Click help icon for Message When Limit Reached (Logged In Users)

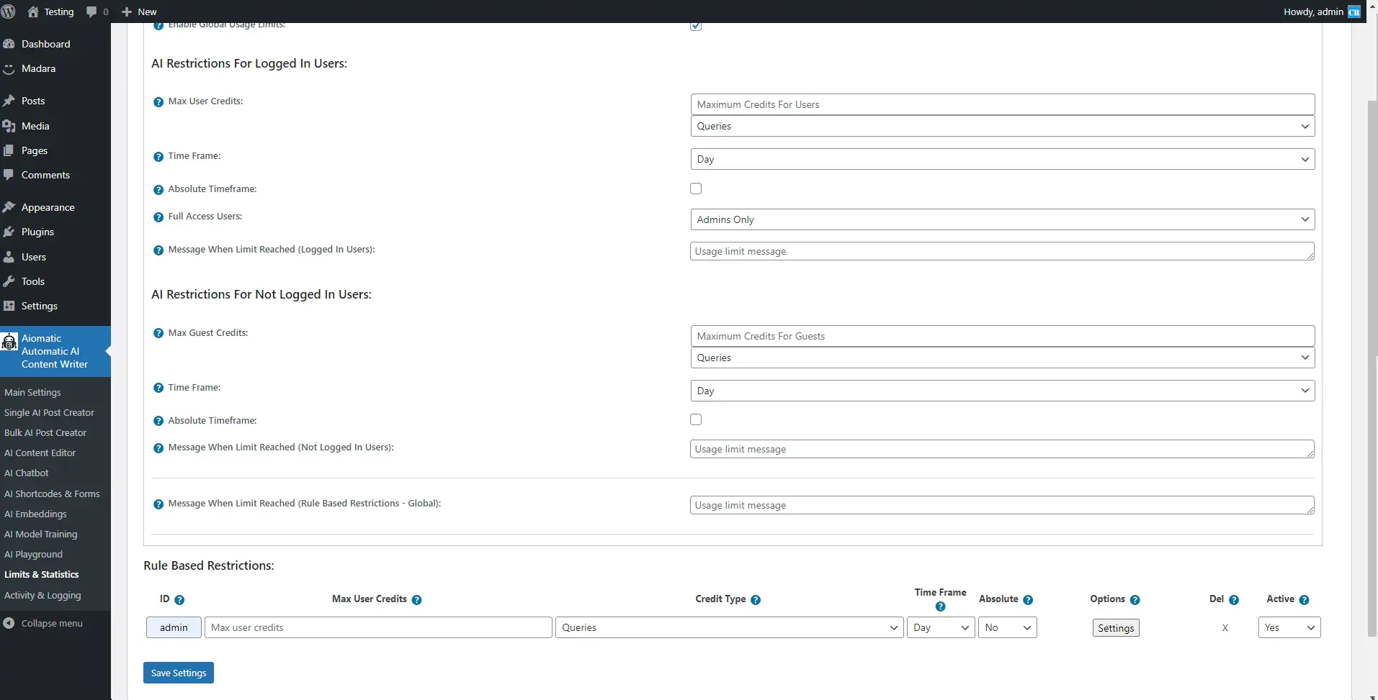[158, 250]
